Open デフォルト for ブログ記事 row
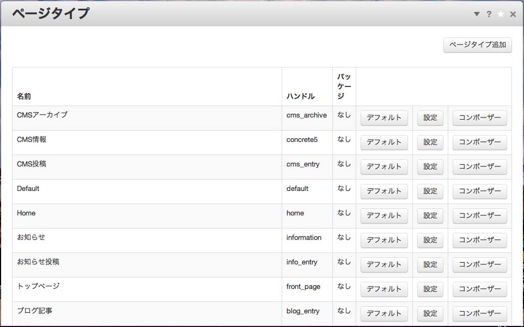Viewport: 524px width, 327px height. click(384, 313)
